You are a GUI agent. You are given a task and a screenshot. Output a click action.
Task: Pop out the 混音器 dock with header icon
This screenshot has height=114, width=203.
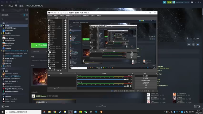pos(132,73)
